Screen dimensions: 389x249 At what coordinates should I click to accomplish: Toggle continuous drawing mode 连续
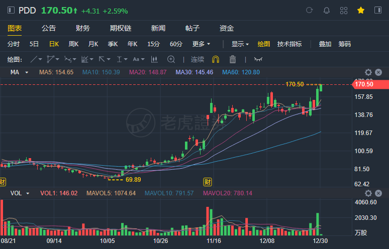[x=198, y=59]
